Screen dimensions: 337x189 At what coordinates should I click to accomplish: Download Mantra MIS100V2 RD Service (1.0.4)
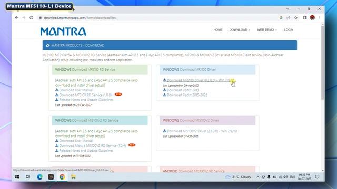(x=93, y=145)
